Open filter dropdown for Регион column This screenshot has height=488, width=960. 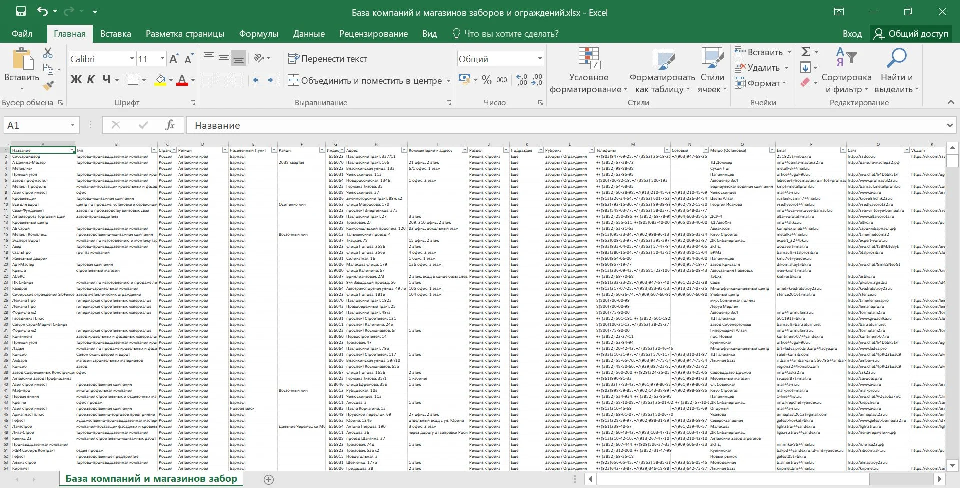225,150
